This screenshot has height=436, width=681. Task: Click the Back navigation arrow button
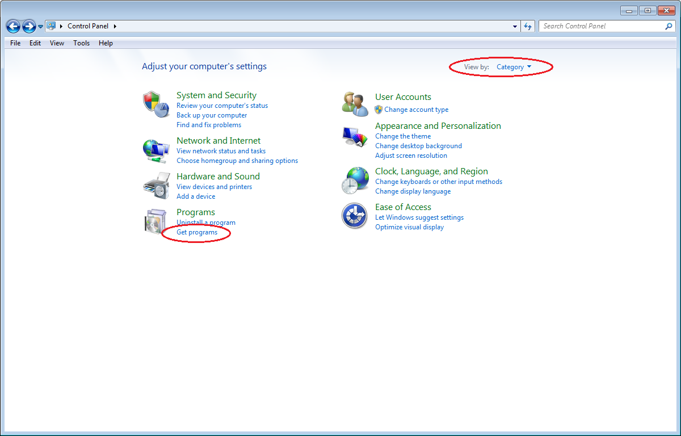click(x=14, y=26)
